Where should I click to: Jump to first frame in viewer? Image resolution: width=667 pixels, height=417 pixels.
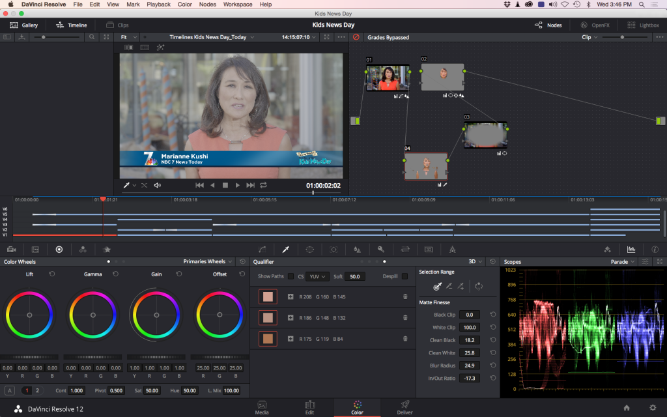point(199,185)
